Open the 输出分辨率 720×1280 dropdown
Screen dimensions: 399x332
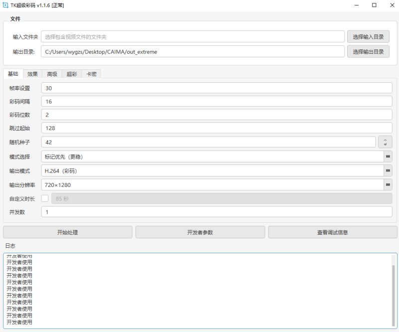[x=388, y=185]
